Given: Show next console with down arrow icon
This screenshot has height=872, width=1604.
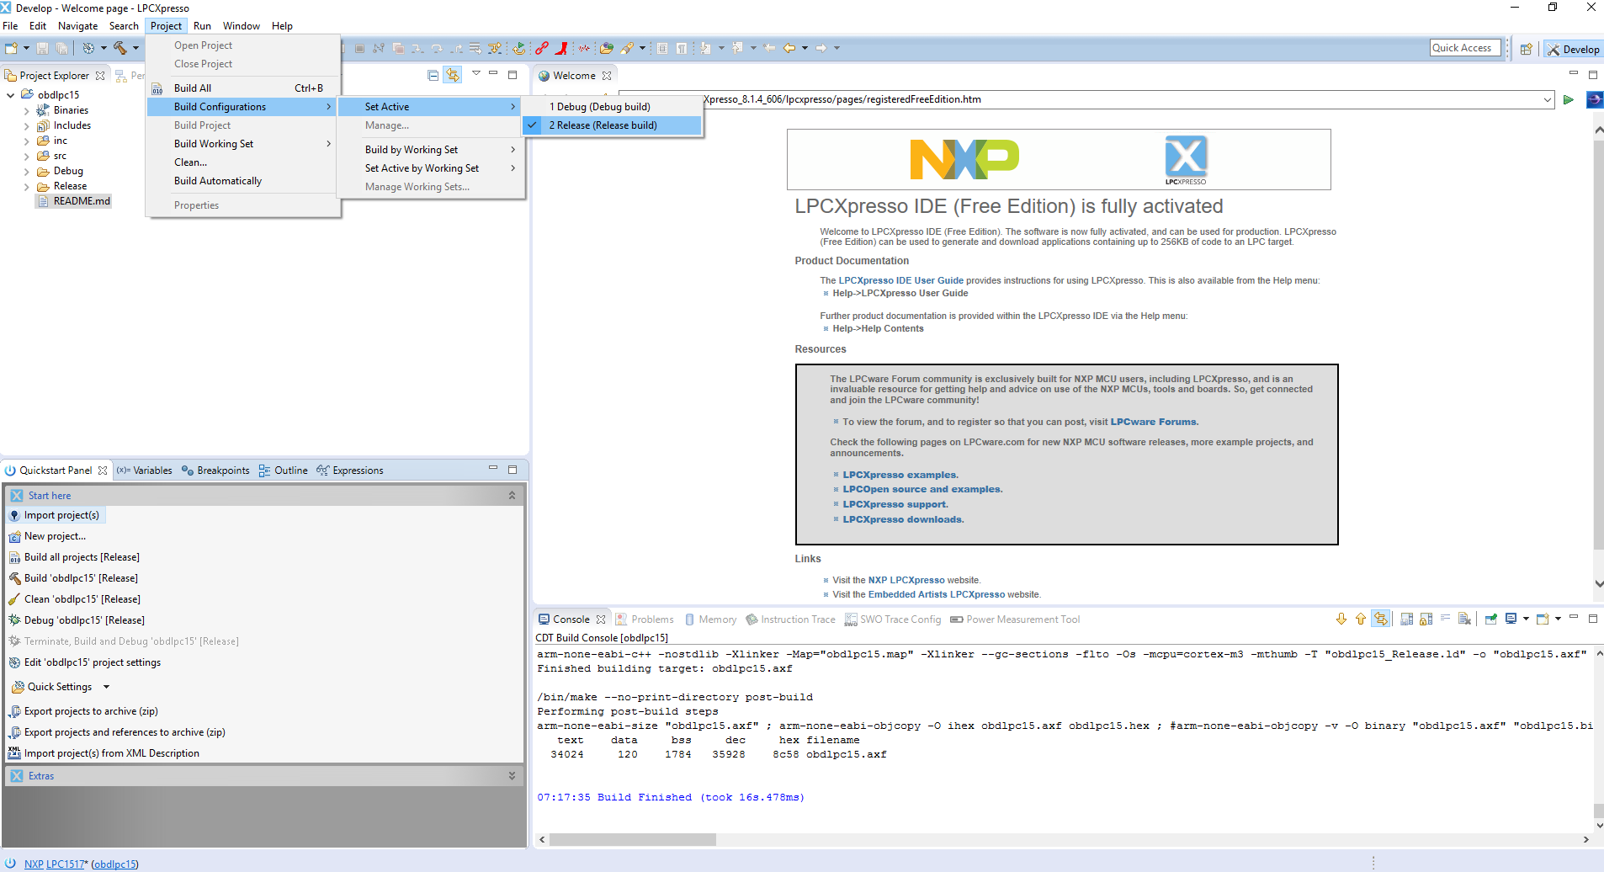Looking at the screenshot, I should pyautogui.click(x=1341, y=619).
